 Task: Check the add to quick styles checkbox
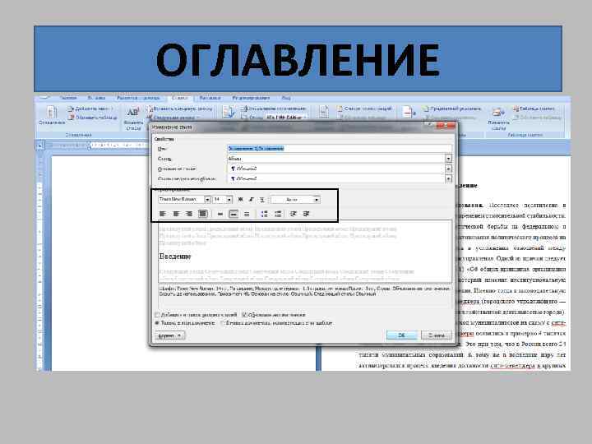pyautogui.click(x=157, y=314)
